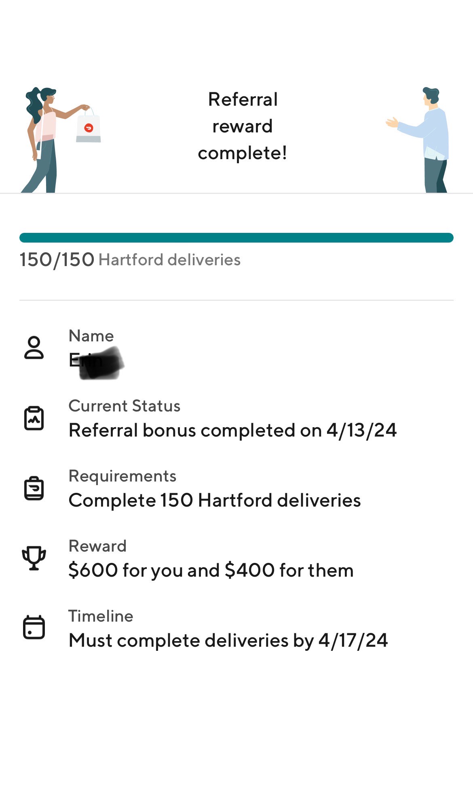Tap the red DoorDash logo on the bag
The height and width of the screenshot is (799, 473).
pos(89,128)
